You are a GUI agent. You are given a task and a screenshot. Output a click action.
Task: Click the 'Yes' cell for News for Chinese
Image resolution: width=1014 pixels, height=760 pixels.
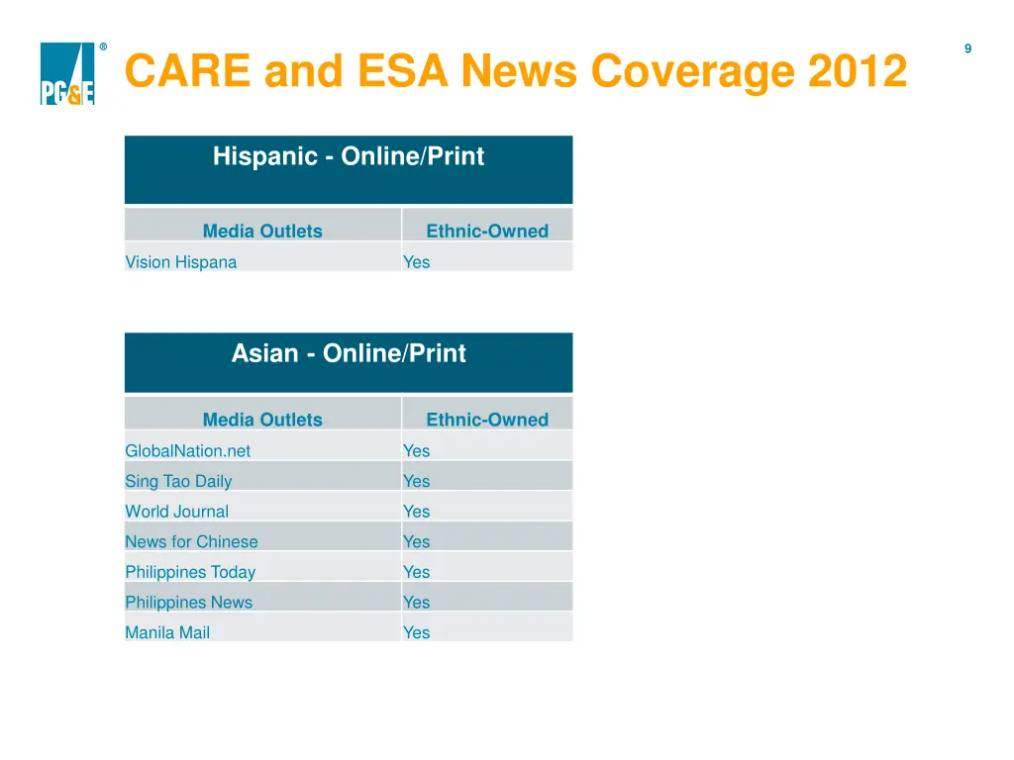pos(487,536)
